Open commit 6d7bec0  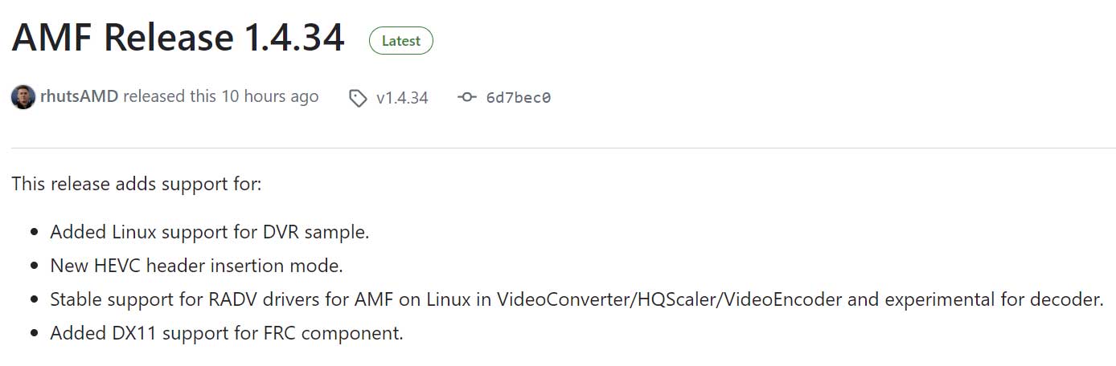pyautogui.click(x=519, y=98)
